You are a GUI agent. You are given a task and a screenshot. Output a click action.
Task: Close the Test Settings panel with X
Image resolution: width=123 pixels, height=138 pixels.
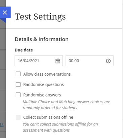(x=5, y=12)
